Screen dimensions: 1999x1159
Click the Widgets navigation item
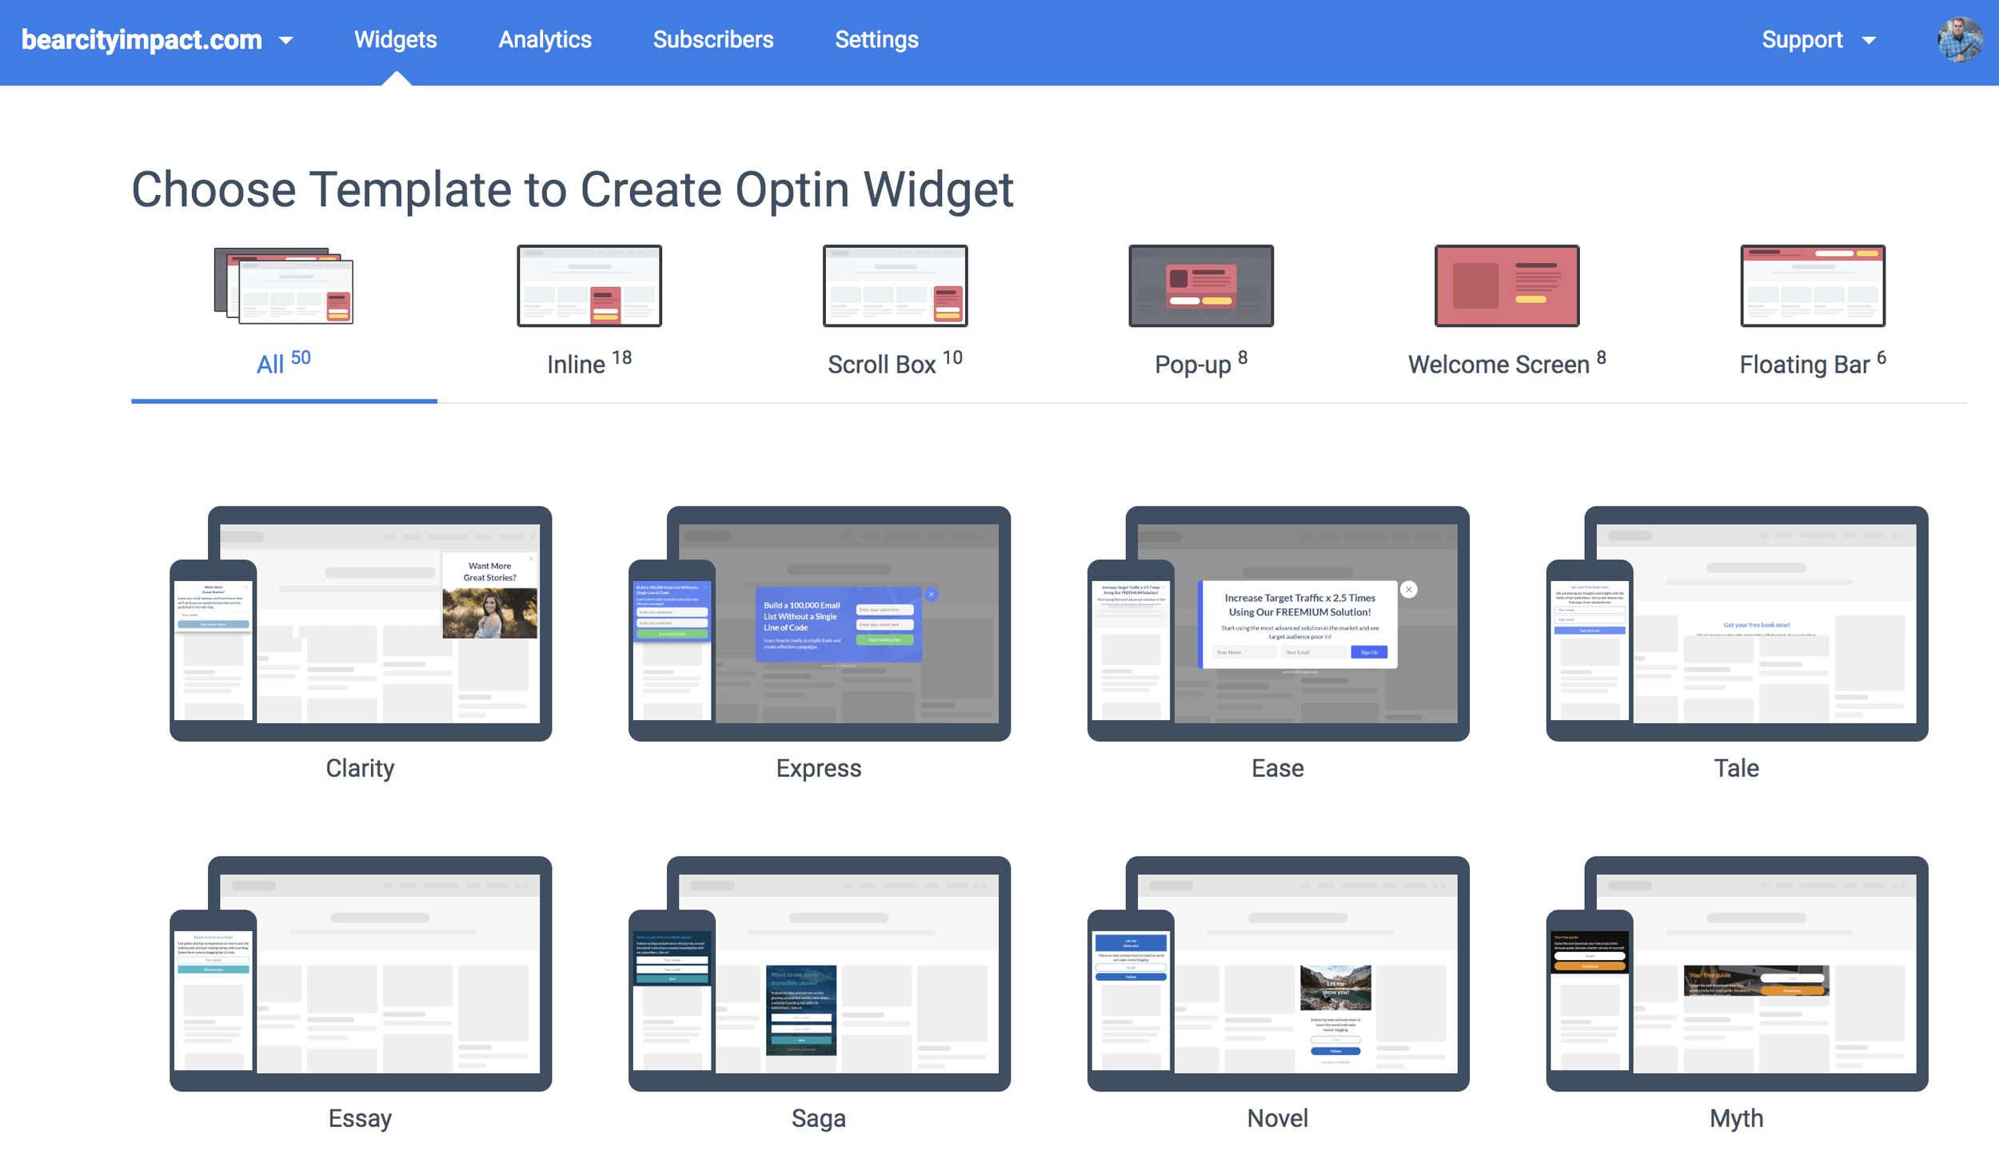pos(395,40)
